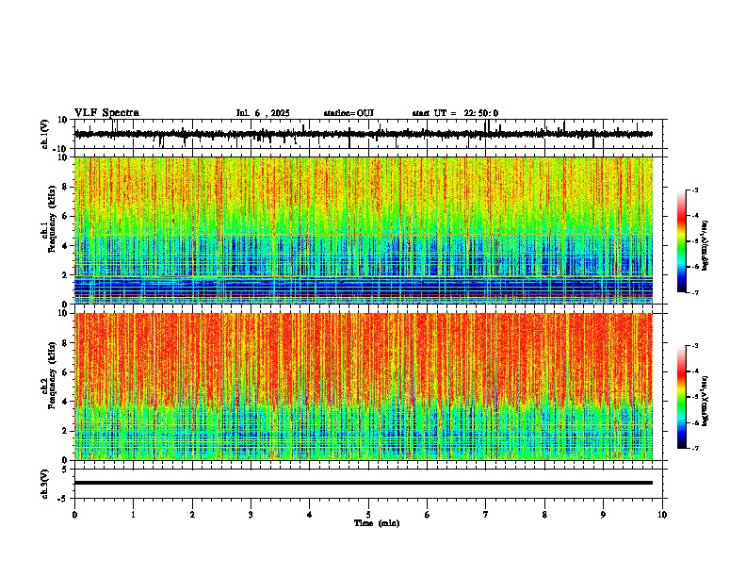The width and height of the screenshot is (746, 577).
Task: Click the "Time (min)" x-axis label
Action: (377, 523)
